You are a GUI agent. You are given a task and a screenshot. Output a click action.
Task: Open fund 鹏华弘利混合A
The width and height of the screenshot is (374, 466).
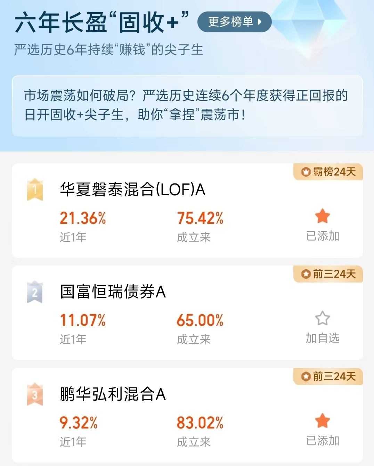(x=113, y=394)
